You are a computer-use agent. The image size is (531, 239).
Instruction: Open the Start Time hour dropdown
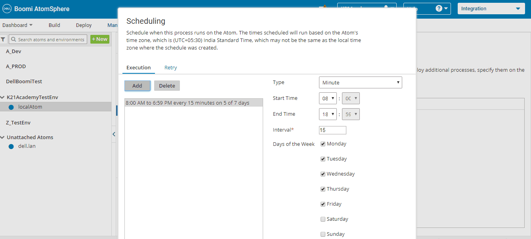click(x=328, y=98)
